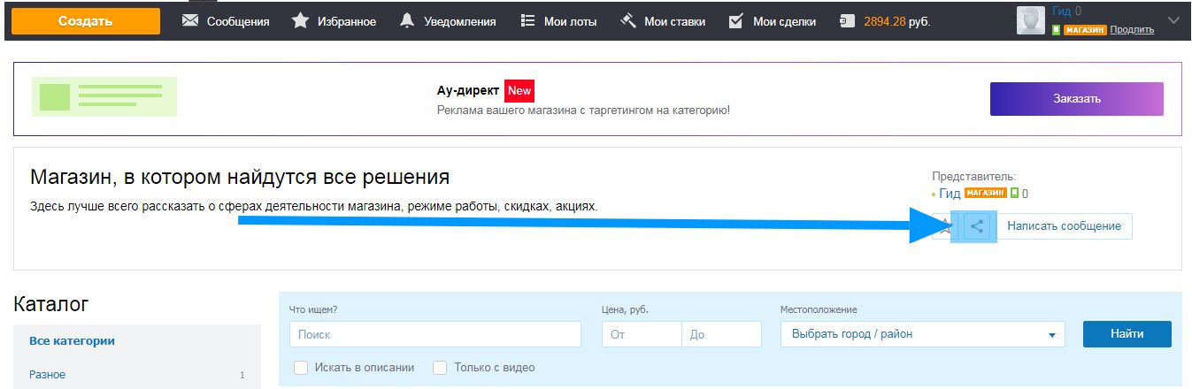Enable the Искать в описании checkbox

(301, 368)
